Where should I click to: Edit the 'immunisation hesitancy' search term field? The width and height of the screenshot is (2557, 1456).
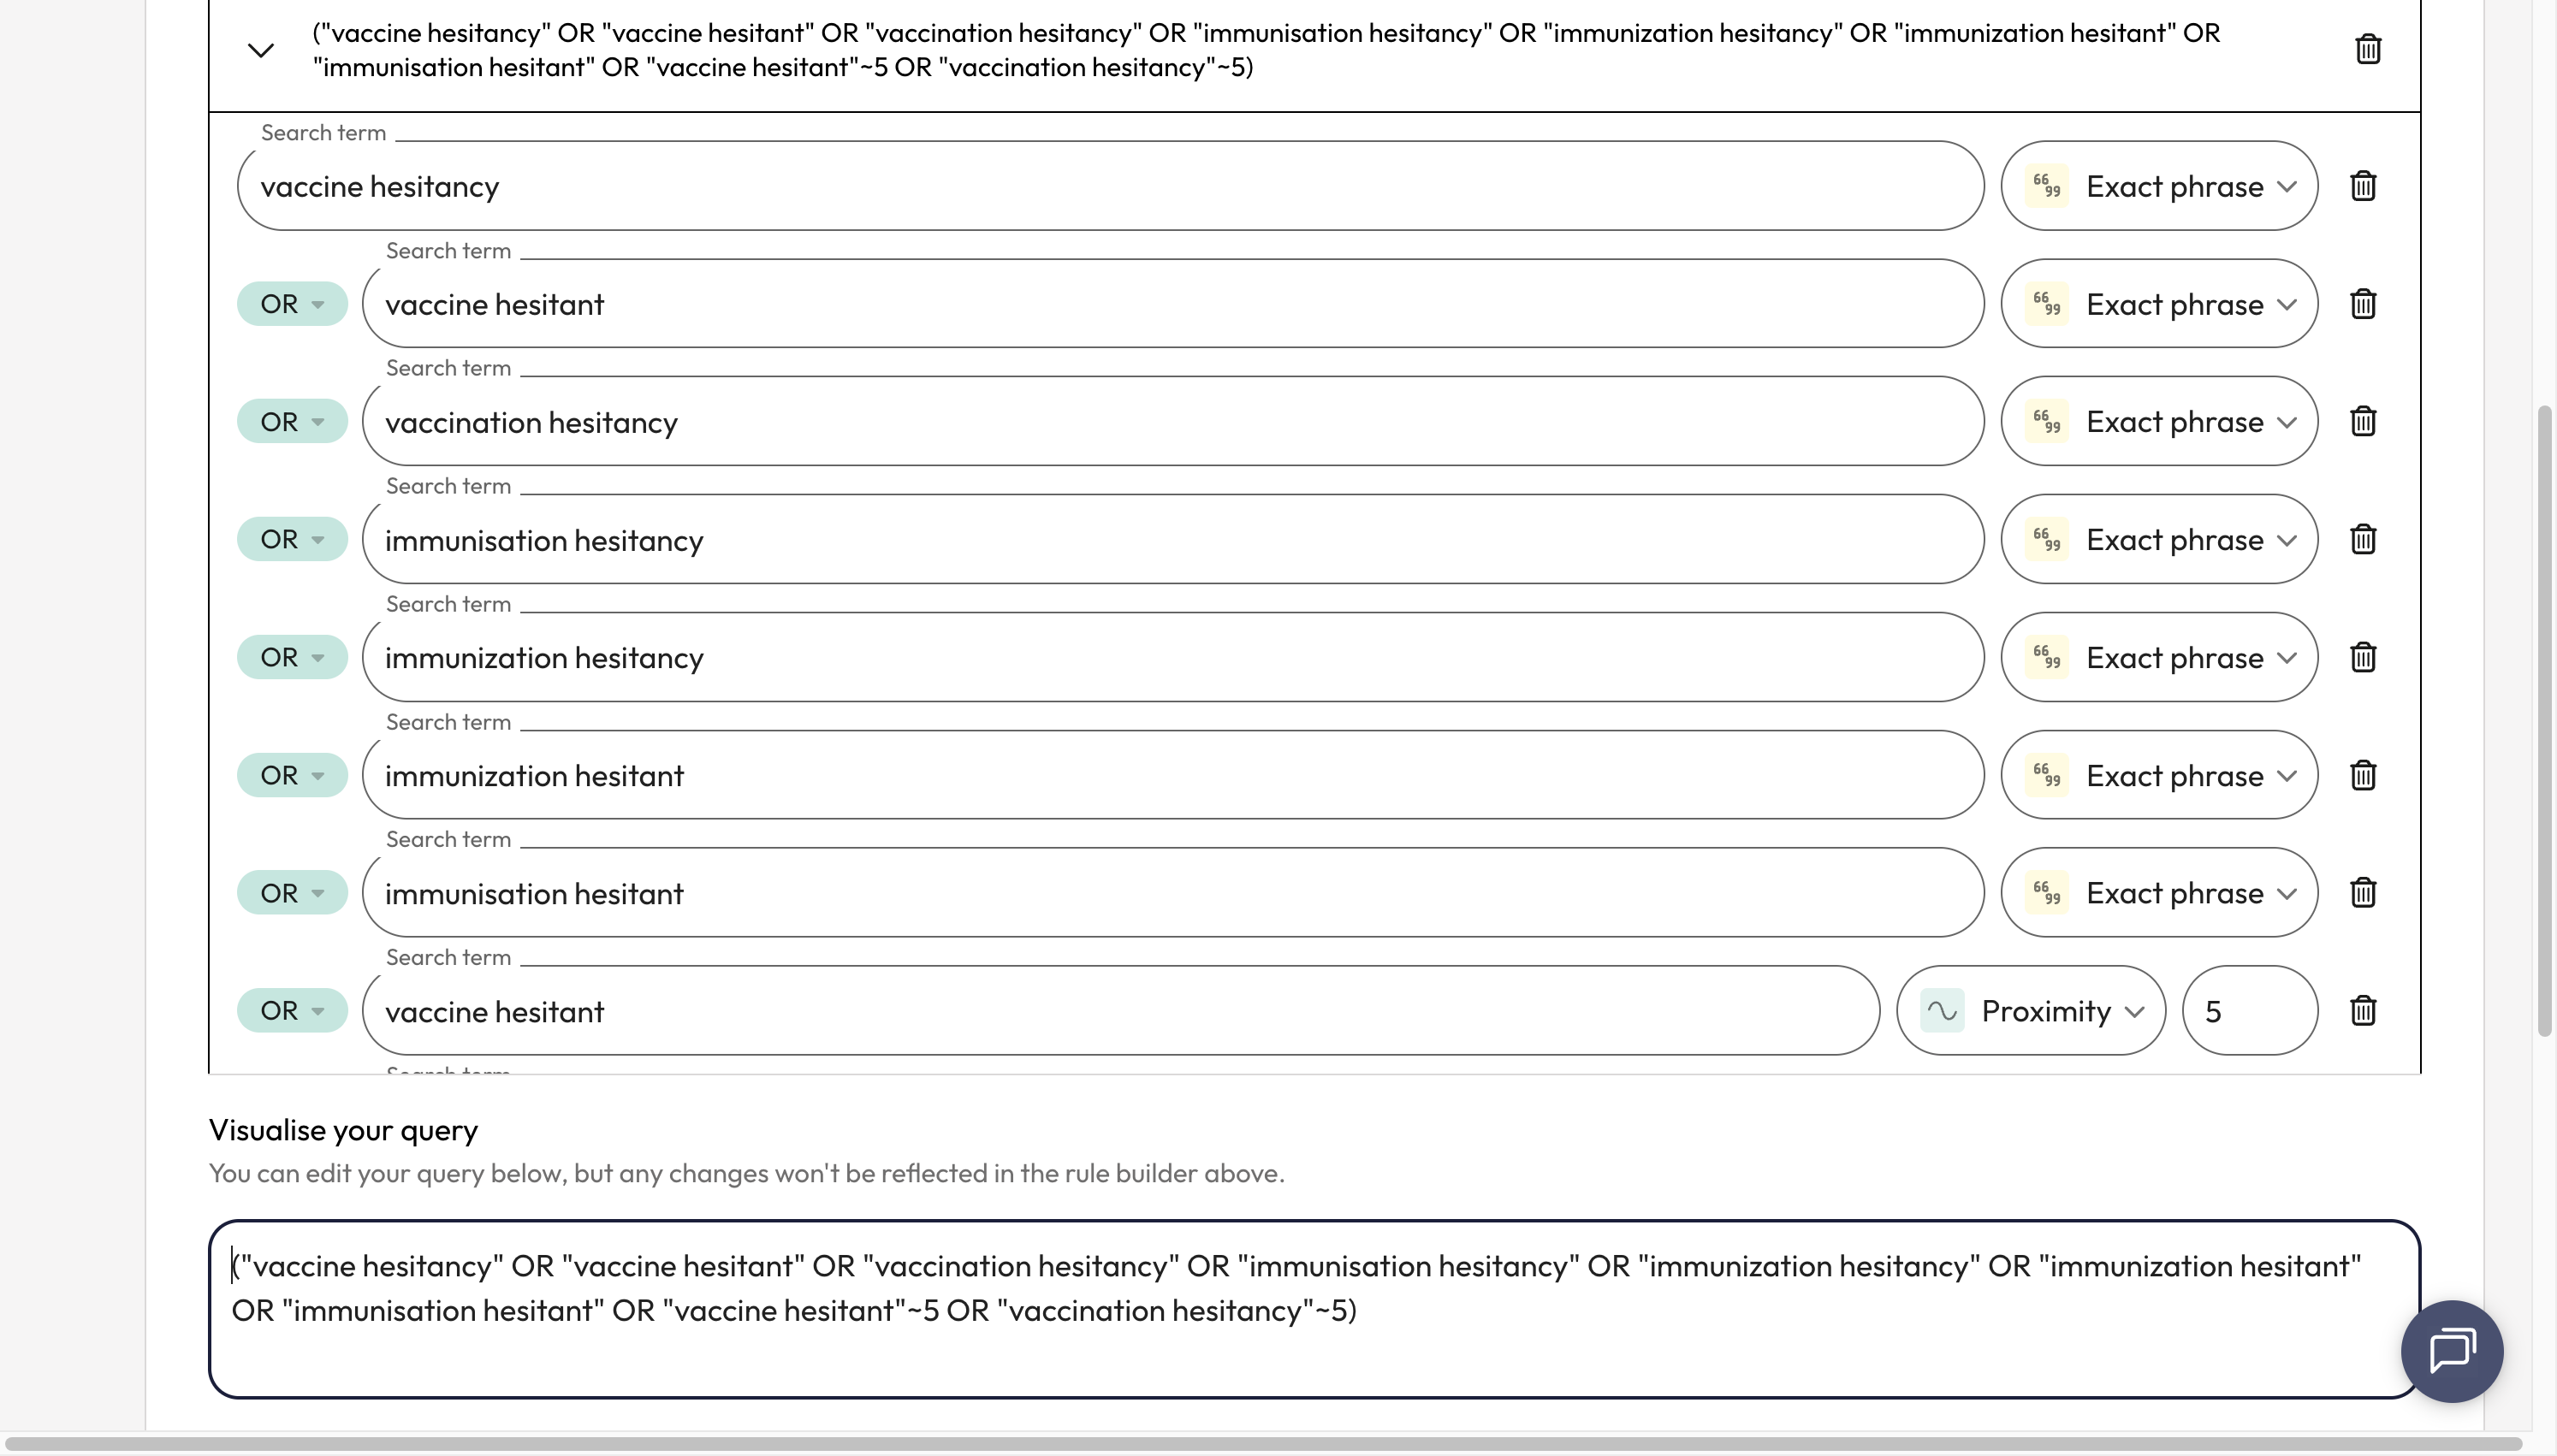(x=1173, y=539)
